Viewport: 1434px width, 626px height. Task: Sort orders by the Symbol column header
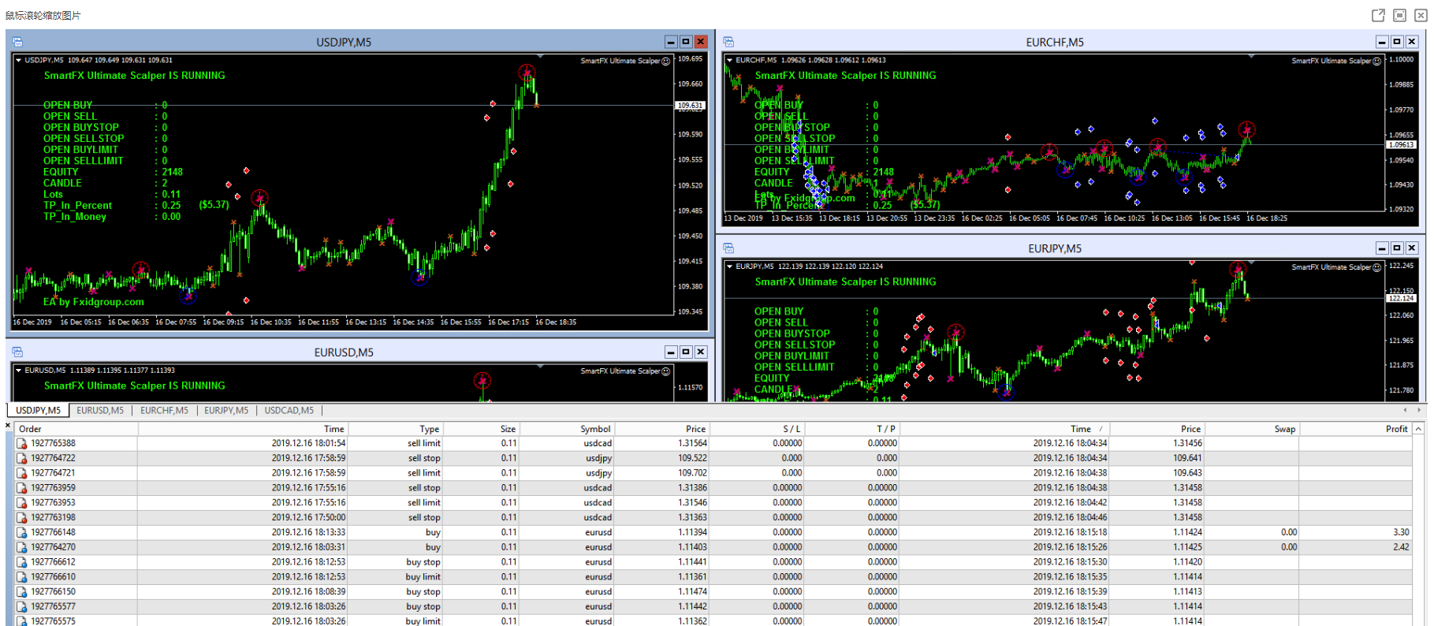[595, 429]
